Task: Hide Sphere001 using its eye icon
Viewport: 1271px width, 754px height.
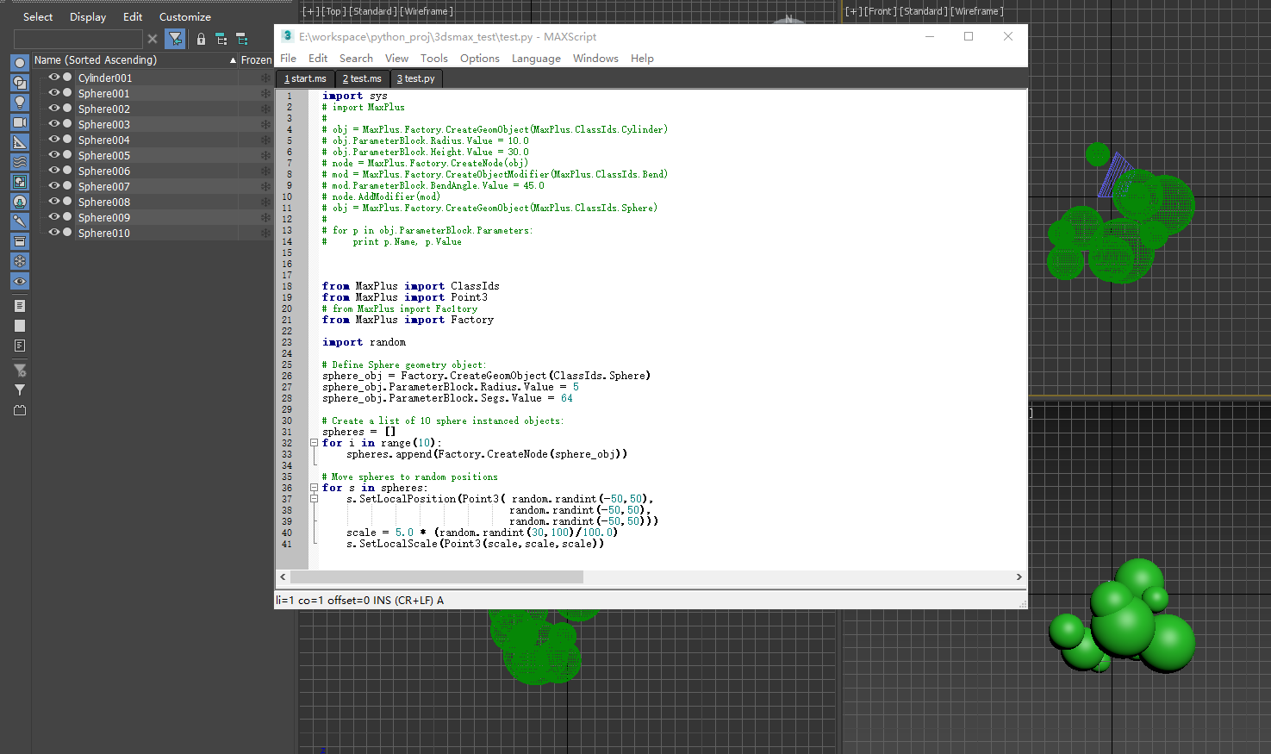Action: click(53, 93)
